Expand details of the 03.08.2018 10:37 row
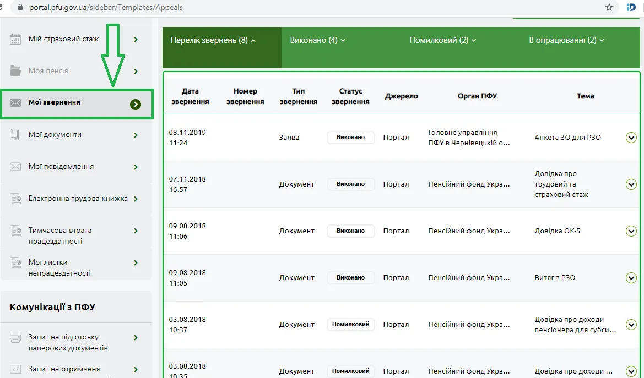This screenshot has height=378, width=644. 631,325
